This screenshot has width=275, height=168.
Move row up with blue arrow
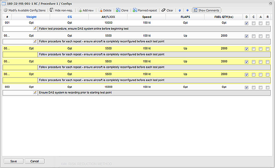[180, 10]
